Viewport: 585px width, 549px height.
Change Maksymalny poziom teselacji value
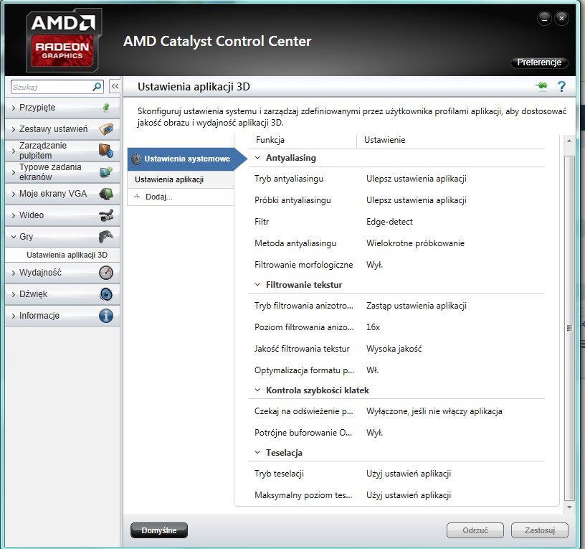408,495
